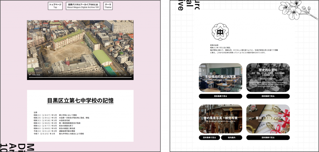
Task: Open the student memorable photographs card
Action: click(220, 77)
